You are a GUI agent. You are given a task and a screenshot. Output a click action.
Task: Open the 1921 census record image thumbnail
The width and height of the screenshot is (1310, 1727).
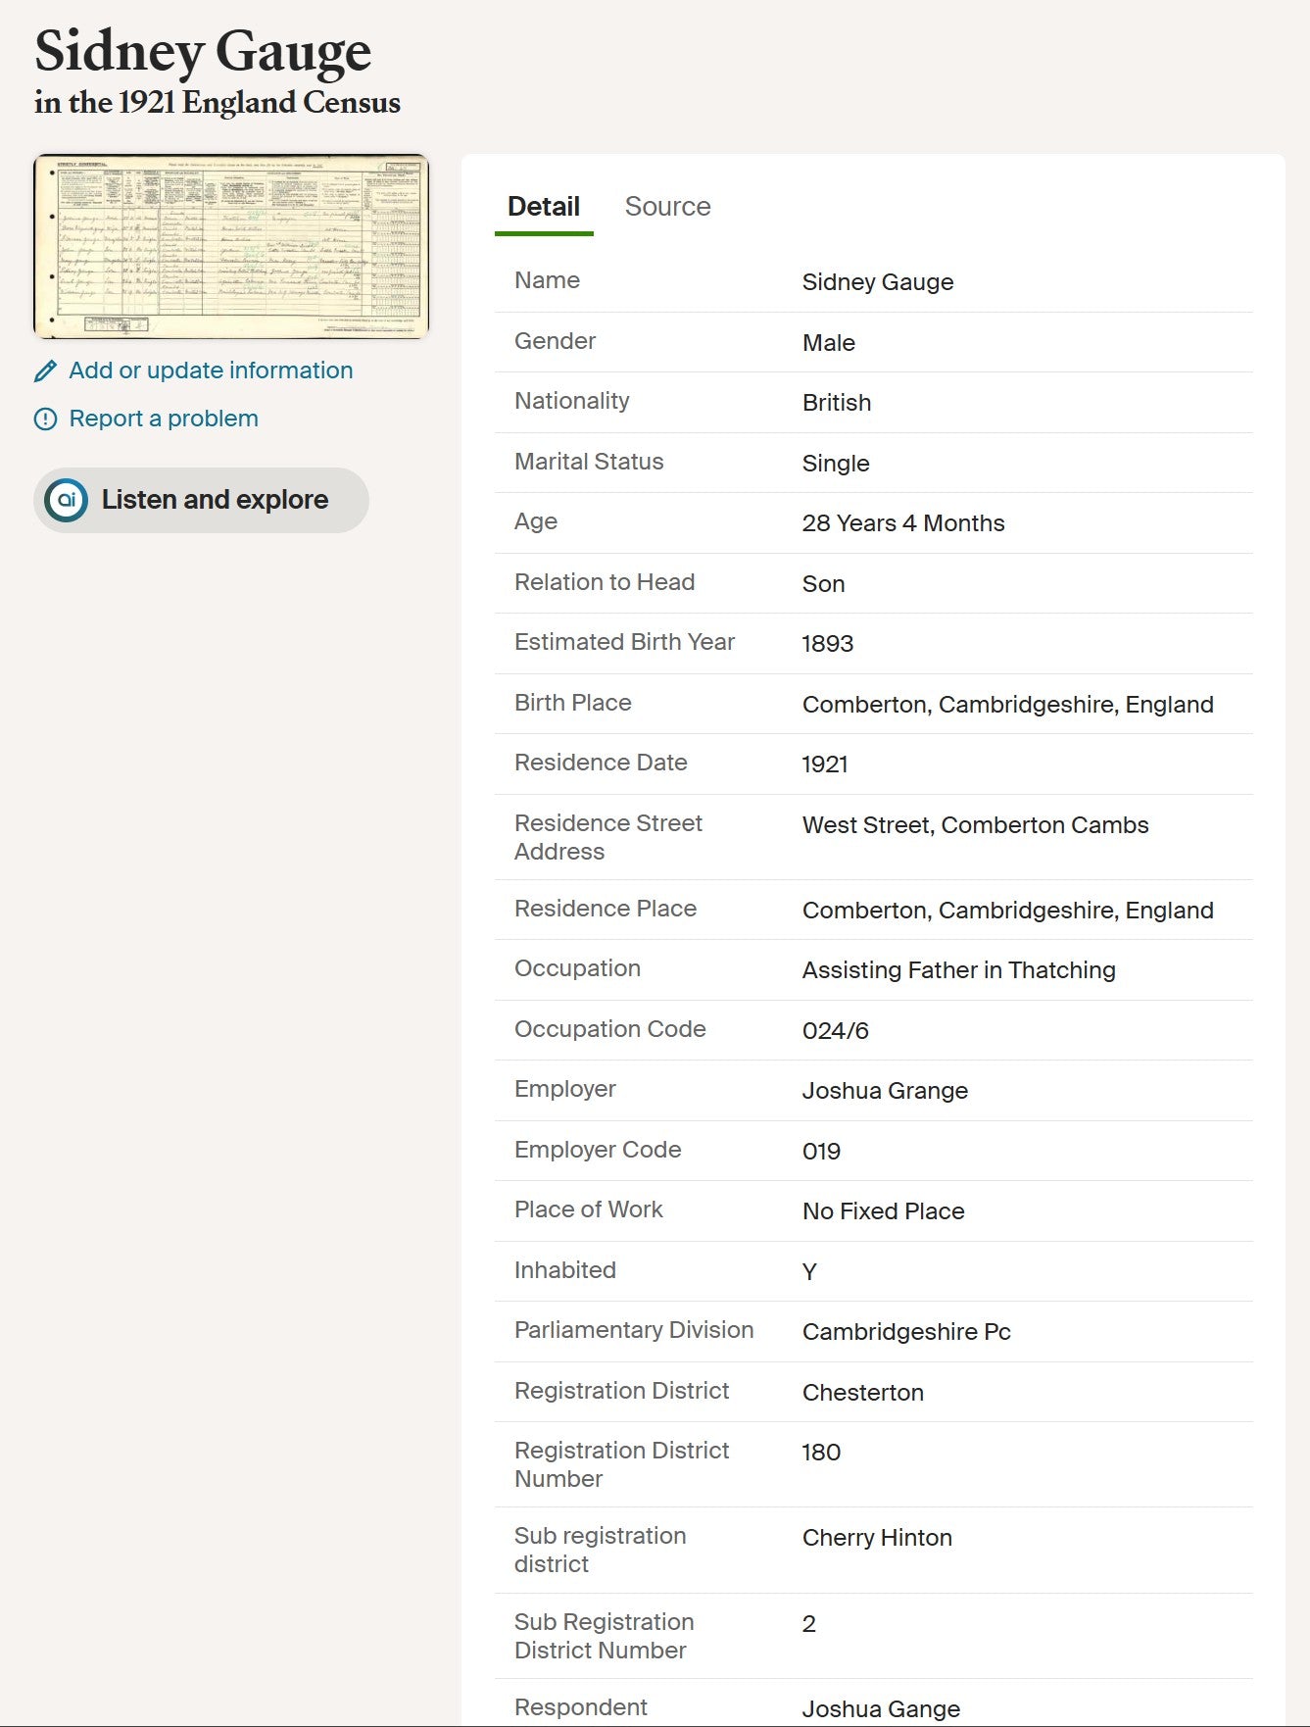(x=231, y=246)
